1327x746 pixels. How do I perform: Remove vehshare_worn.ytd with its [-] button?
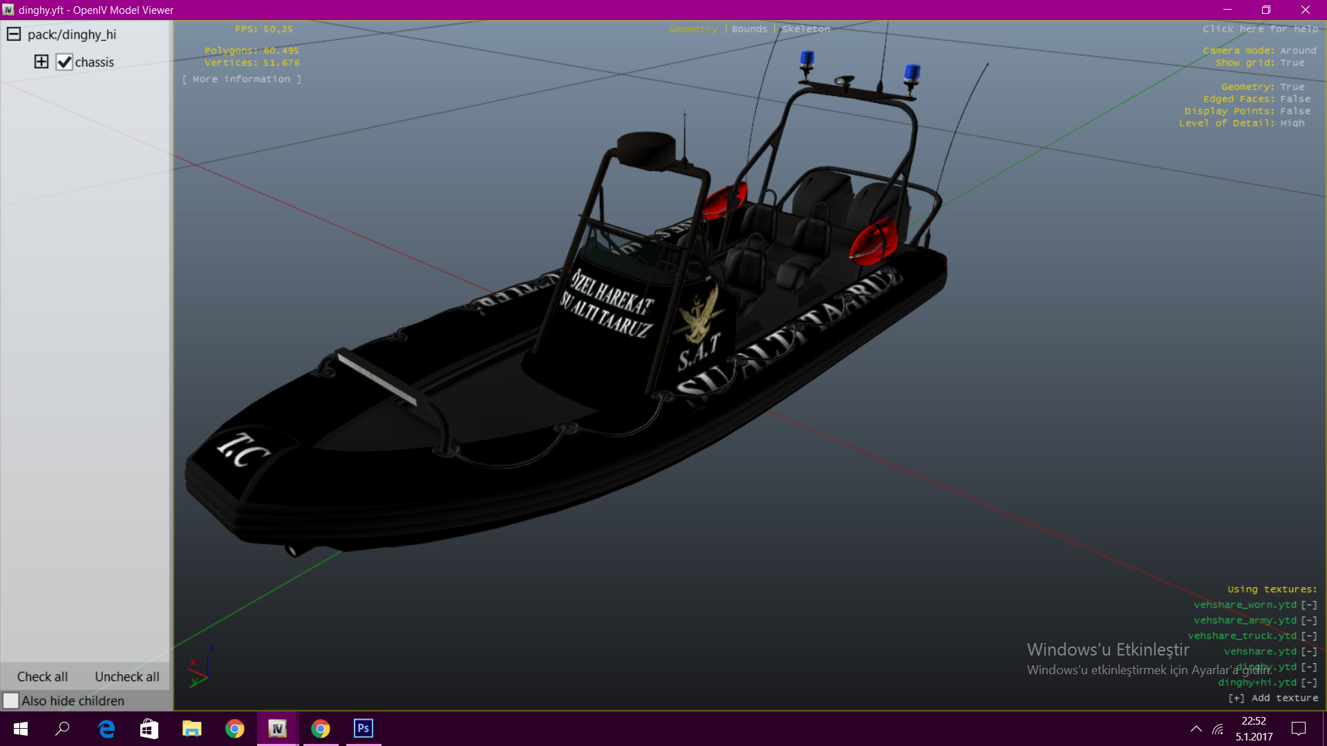[1309, 605]
